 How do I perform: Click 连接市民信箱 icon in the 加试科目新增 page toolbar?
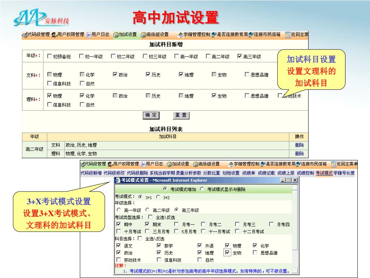pyautogui.click(x=251, y=35)
